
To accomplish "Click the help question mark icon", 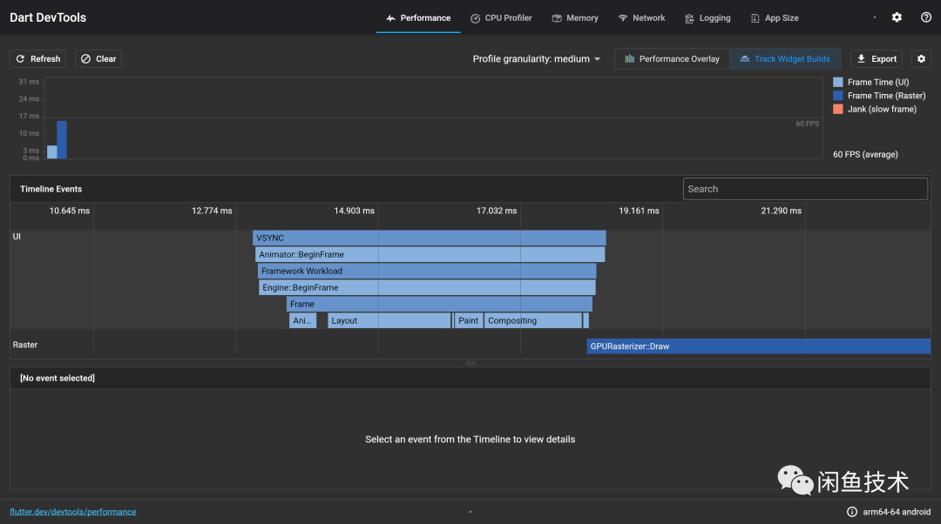I will tap(925, 17).
